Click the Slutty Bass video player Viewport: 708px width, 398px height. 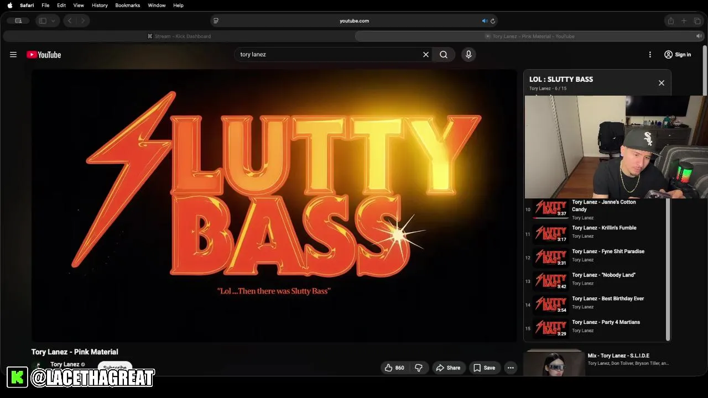coord(274,205)
